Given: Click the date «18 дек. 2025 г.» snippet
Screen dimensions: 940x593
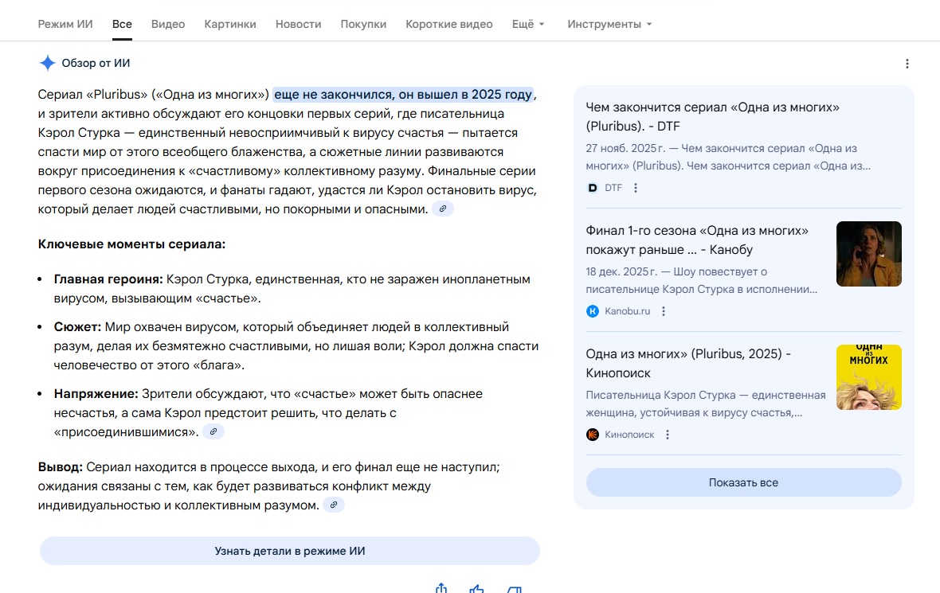Looking at the screenshot, I should pyautogui.click(x=621, y=271).
